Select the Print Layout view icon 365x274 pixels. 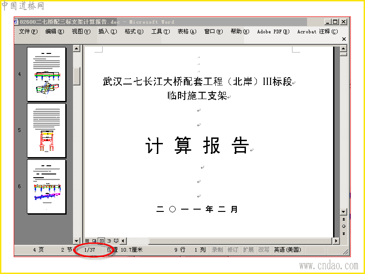[101, 241]
